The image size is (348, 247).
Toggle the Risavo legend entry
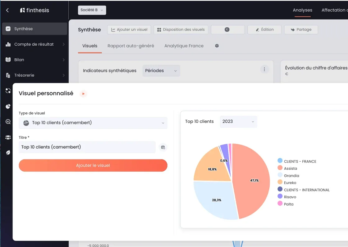pyautogui.click(x=287, y=197)
